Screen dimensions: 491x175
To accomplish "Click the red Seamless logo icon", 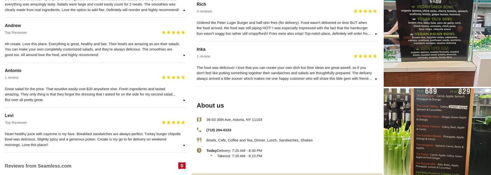I will point(182,166).
